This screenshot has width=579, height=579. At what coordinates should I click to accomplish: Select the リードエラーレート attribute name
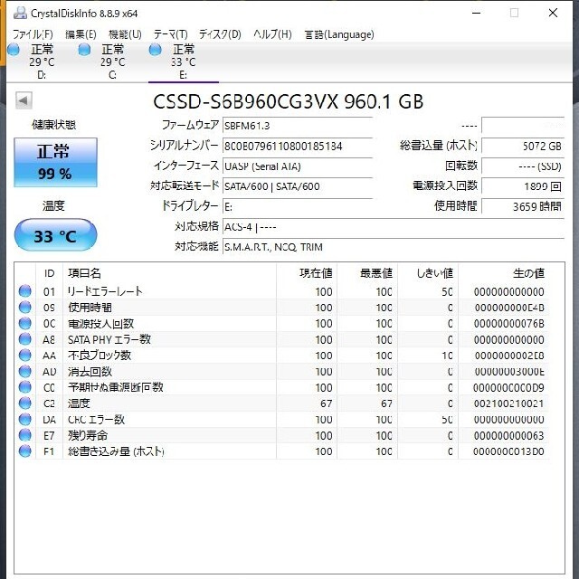105,291
